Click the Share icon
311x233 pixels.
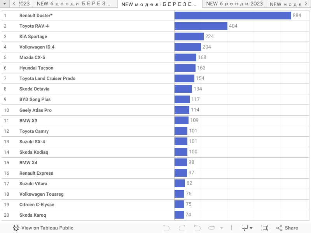279,228
